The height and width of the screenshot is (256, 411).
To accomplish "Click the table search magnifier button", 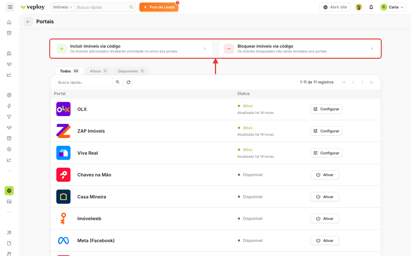I will point(117,82).
